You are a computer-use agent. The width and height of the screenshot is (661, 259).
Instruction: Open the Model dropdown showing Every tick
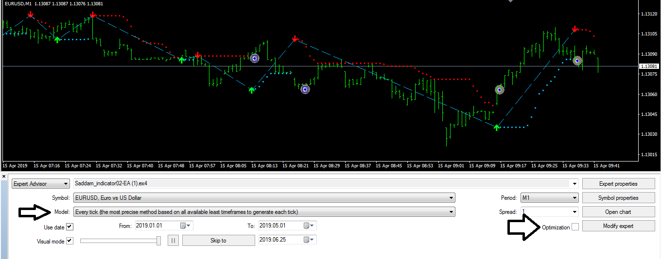click(x=452, y=212)
